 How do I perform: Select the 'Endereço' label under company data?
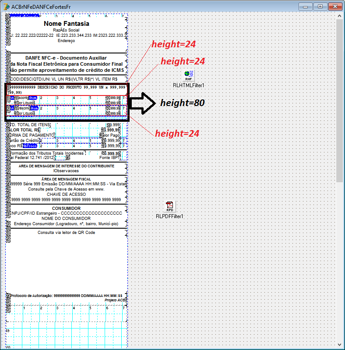(x=66, y=41)
